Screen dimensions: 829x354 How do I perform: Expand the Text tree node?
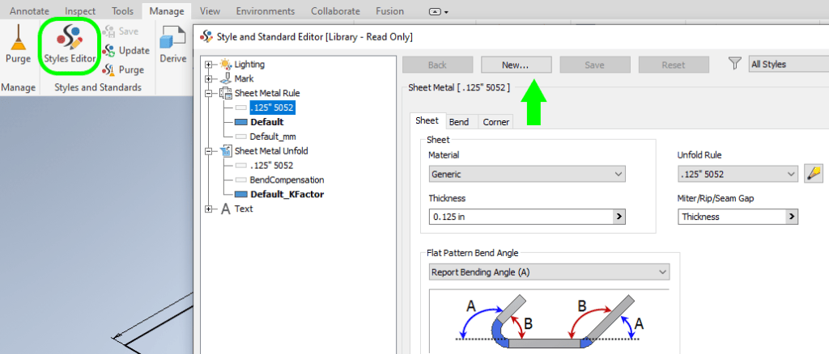[x=210, y=209]
